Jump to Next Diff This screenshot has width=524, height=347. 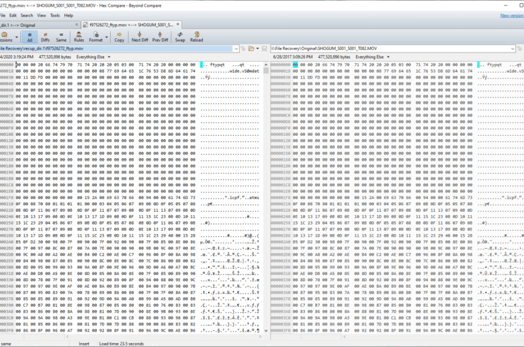pyautogui.click(x=140, y=37)
